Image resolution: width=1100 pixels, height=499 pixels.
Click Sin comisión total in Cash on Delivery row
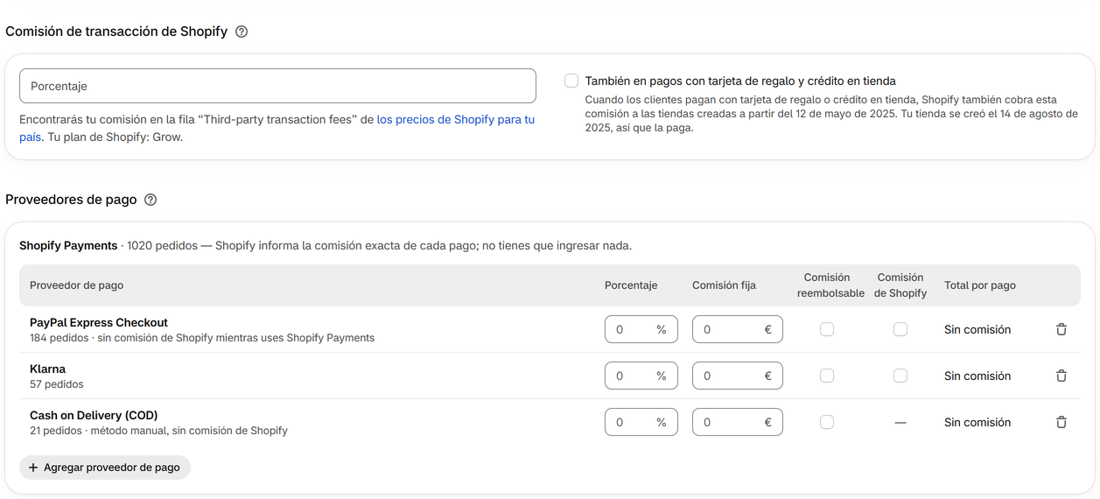[x=977, y=422]
